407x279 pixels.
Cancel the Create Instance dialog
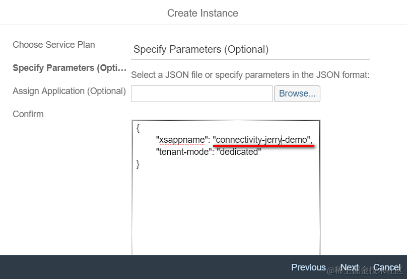pyautogui.click(x=387, y=267)
